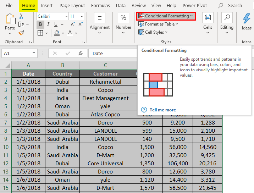Image resolution: width=254 pixels, height=193 pixels.
Task: Open the Help tab
Action: 171,6
